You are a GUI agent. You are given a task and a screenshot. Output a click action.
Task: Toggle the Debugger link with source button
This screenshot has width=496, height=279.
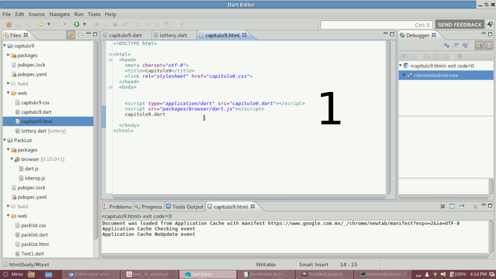[x=489, y=45]
